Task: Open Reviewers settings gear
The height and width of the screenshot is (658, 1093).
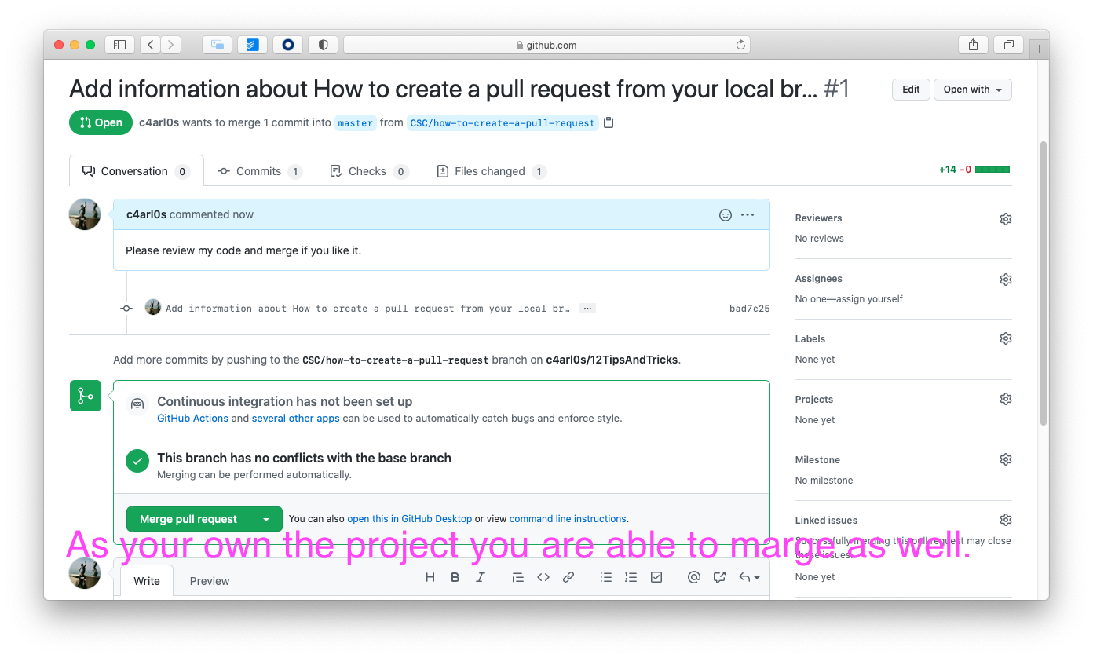Action: 1005,219
